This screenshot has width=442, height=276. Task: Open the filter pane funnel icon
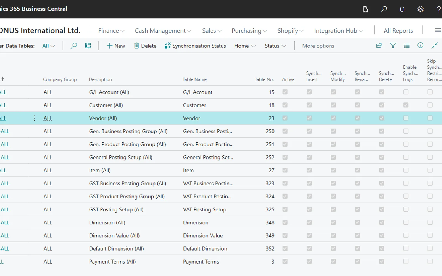click(393, 45)
